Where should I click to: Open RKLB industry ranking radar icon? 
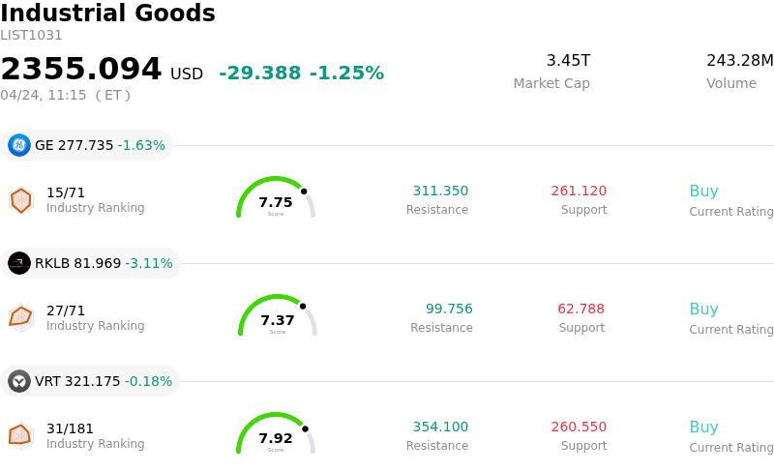(x=20, y=317)
